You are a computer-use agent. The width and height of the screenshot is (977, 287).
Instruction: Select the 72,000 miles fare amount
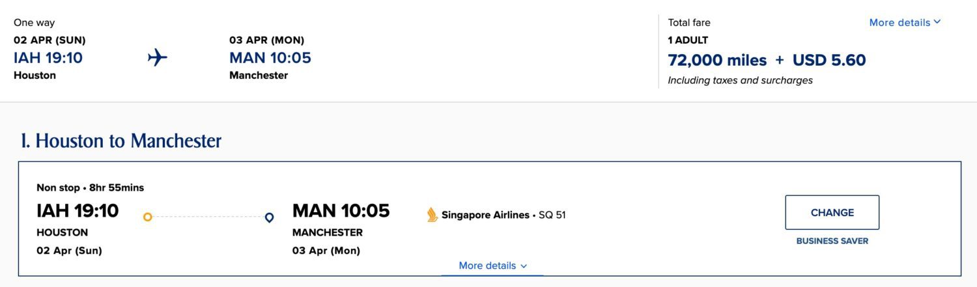pos(717,61)
